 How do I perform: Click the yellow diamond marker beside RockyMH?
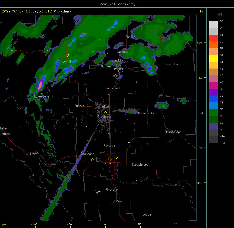click(x=68, y=55)
